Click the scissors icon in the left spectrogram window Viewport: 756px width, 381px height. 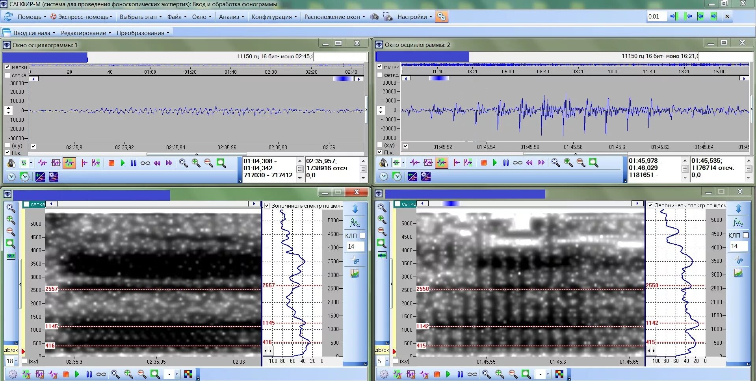tap(355, 260)
